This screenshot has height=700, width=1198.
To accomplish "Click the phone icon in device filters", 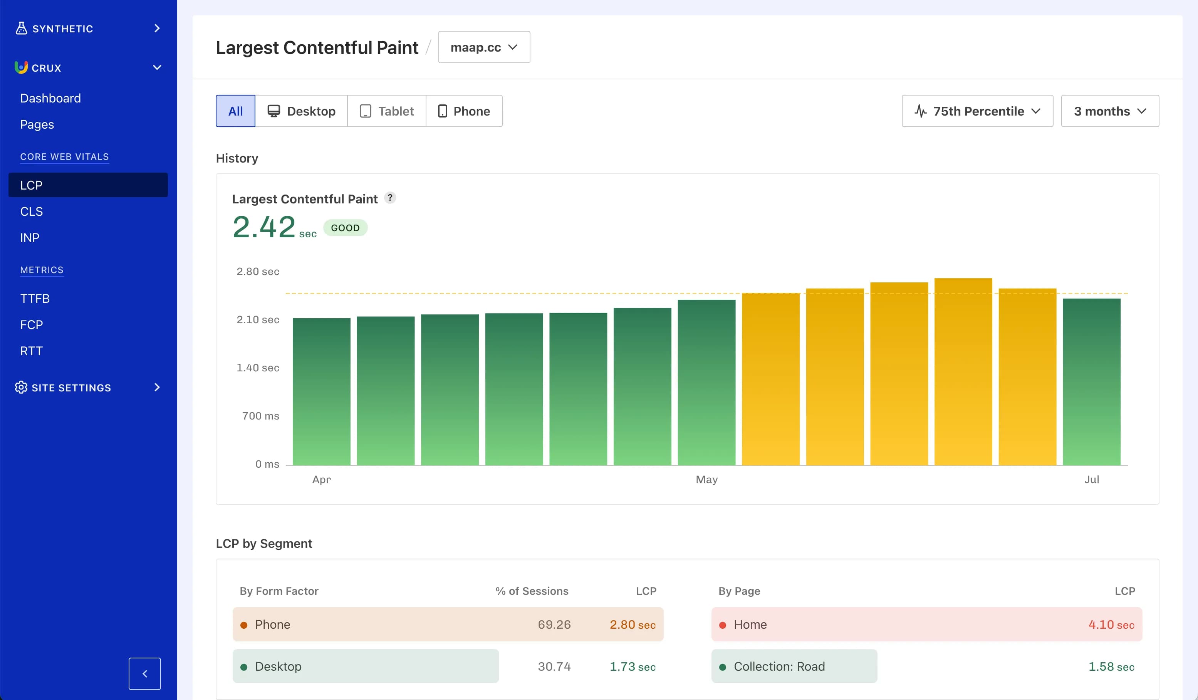I will point(443,111).
